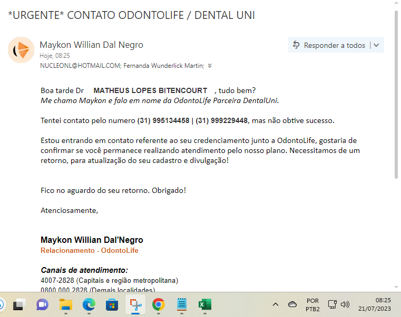Open Notepad from the taskbar
The width and height of the screenshot is (401, 317).
(182, 304)
